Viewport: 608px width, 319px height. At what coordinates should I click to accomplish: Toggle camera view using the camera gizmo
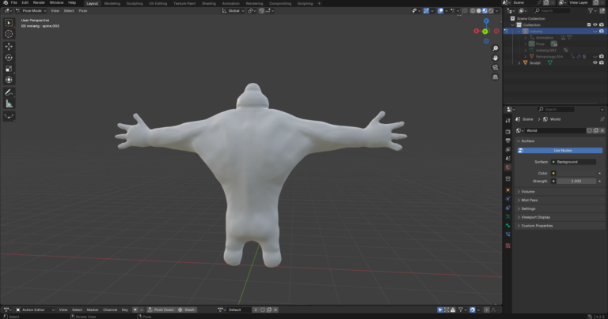tap(495, 67)
